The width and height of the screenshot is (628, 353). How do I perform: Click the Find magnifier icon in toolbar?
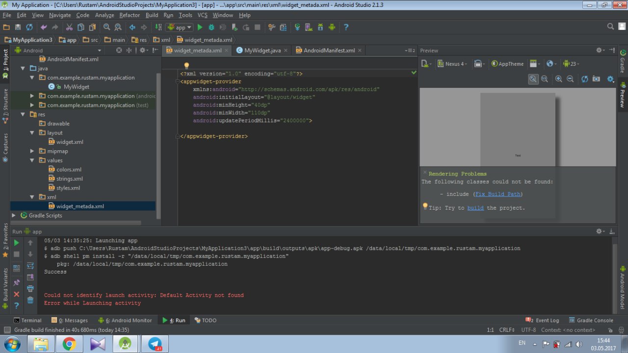coord(106,27)
